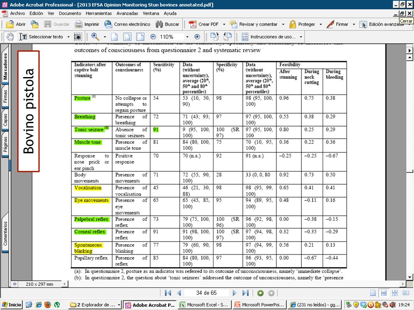Image resolution: width=414 pixels, height=310 pixels.
Task: Open the Archivo menu
Action: (x=17, y=13)
